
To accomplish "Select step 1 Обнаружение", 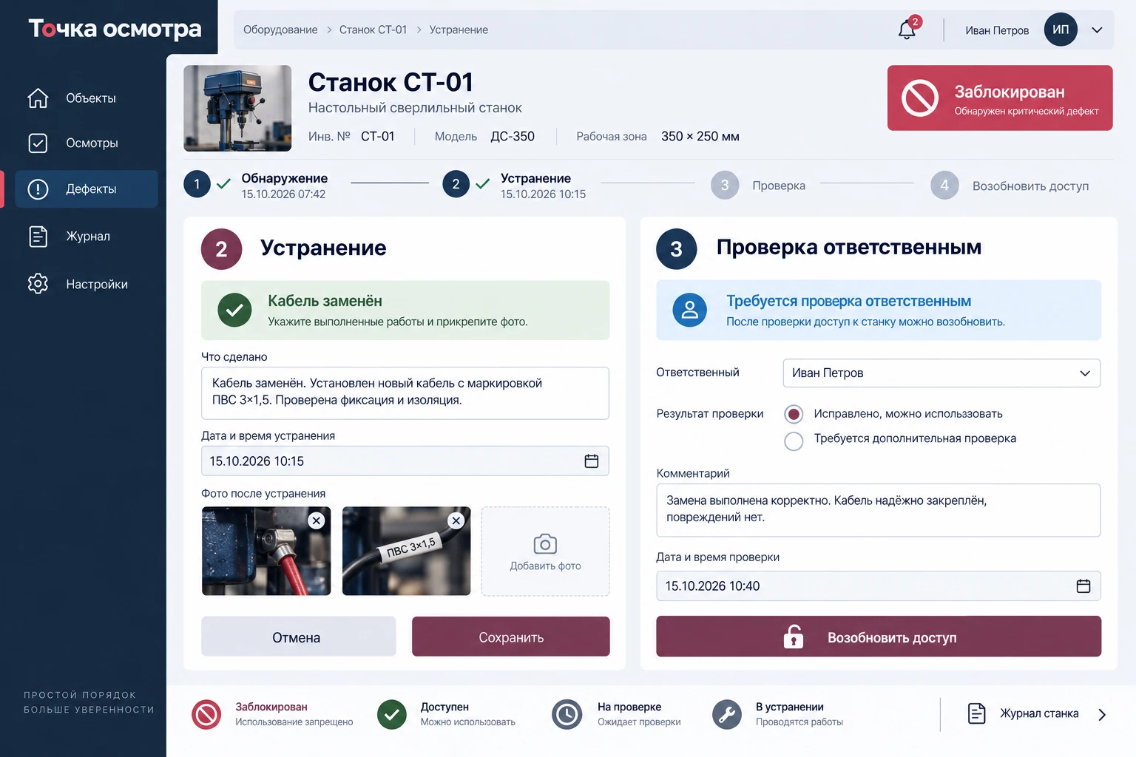I will (x=256, y=185).
